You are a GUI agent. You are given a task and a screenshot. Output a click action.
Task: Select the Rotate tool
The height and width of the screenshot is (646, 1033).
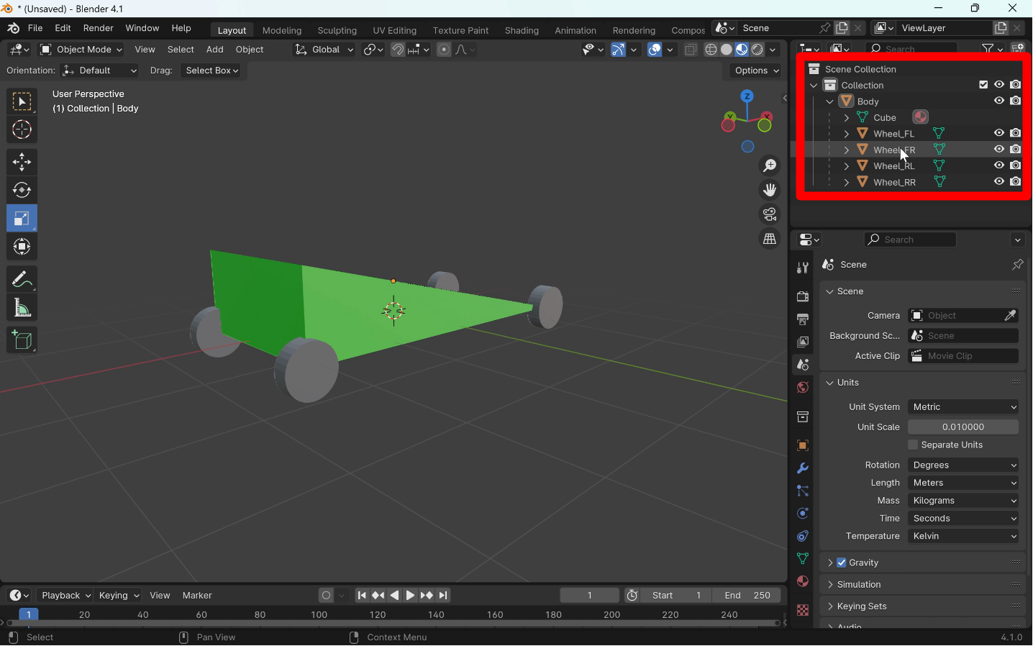point(22,191)
